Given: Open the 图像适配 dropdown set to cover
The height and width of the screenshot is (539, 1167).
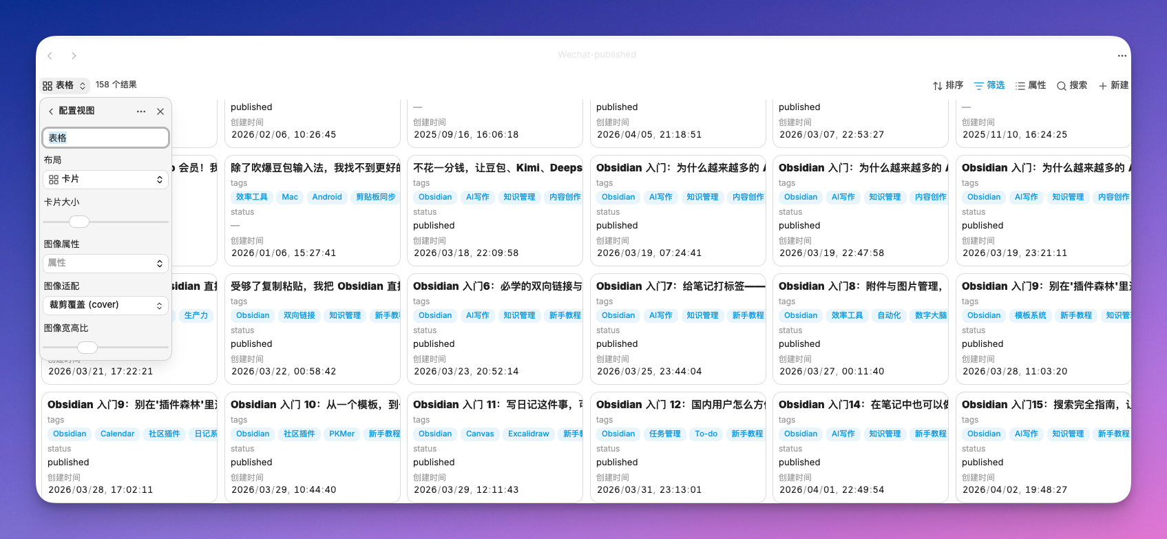Looking at the screenshot, I should (x=105, y=306).
